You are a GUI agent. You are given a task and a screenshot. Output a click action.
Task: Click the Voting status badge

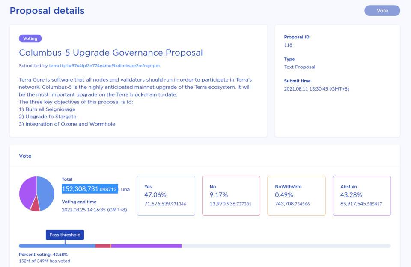point(30,38)
